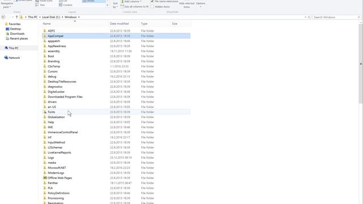This screenshot has height=204, width=363.
Task: Click the Logs folder icon
Action: [x=45, y=158]
